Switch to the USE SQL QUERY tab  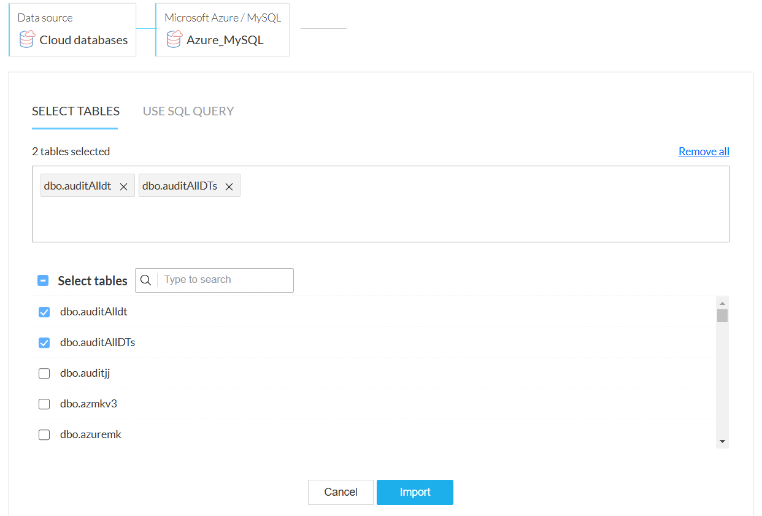pyautogui.click(x=188, y=111)
